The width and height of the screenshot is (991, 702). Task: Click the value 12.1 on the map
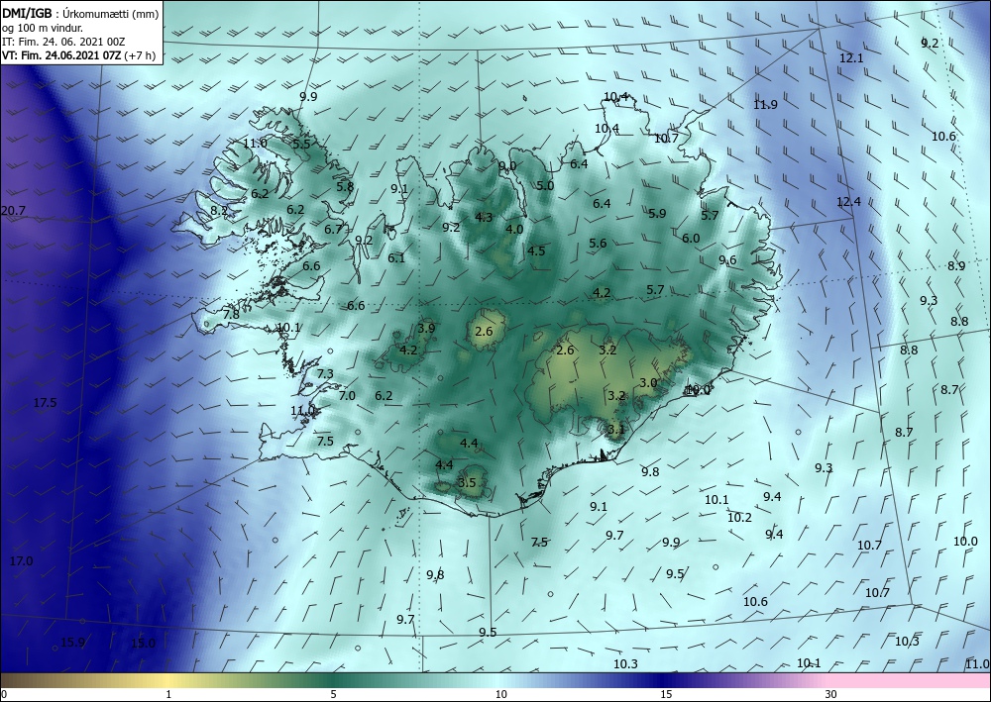(x=851, y=58)
